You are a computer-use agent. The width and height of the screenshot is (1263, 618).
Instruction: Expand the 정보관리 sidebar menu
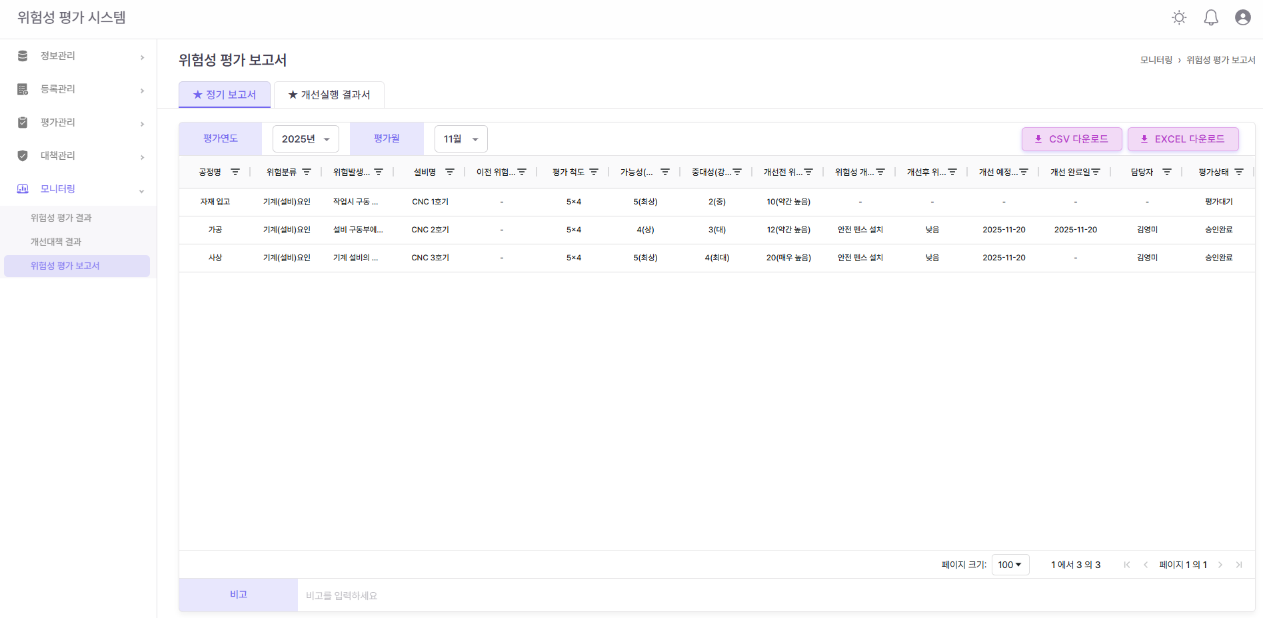click(79, 56)
